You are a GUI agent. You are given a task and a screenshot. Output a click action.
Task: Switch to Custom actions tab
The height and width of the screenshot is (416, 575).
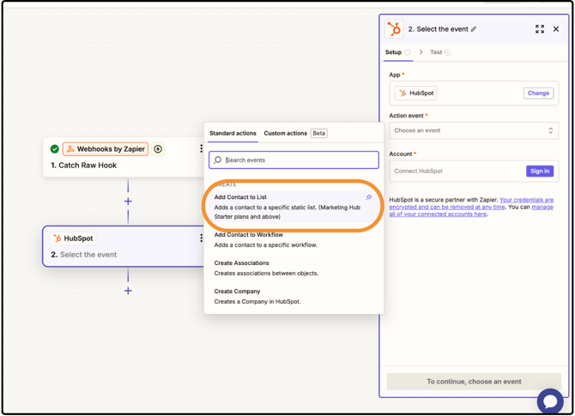(285, 133)
